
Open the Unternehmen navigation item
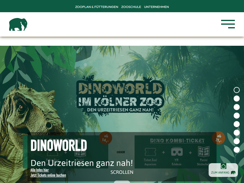point(156,7)
